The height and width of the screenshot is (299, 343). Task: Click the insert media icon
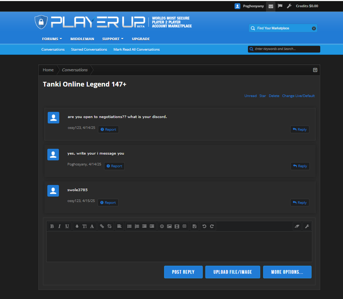click(177, 226)
